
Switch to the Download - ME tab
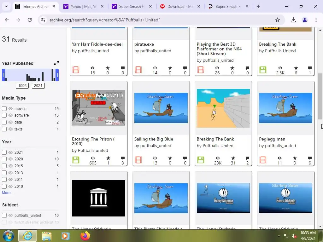tap(180, 6)
